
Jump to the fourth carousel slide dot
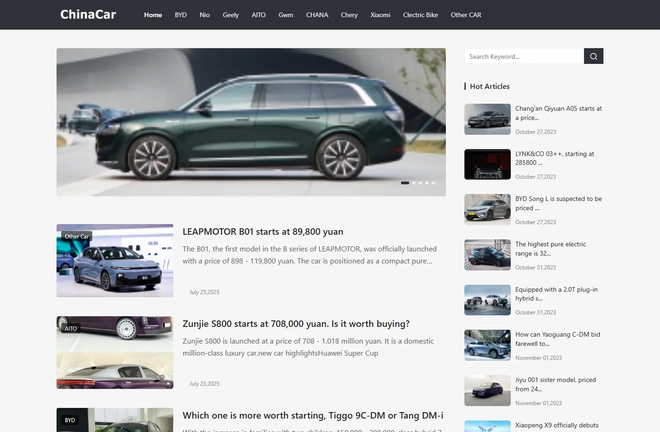(x=427, y=183)
